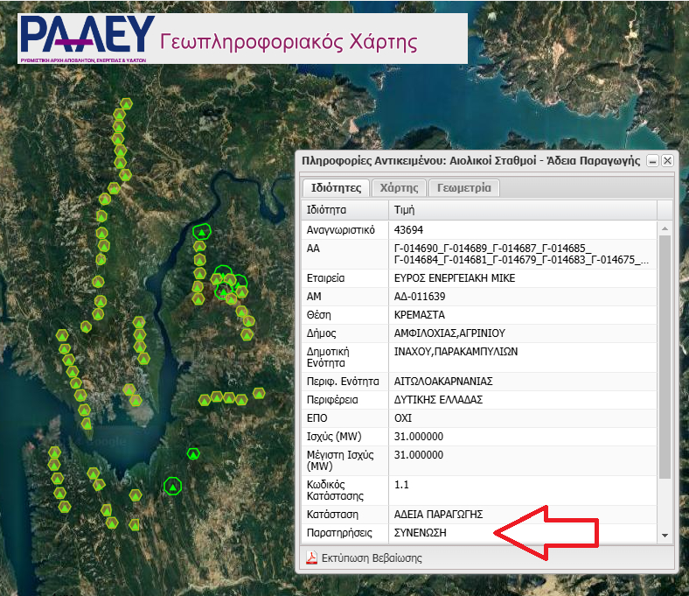689x596 pixels.
Task: Click the Γεωπληροφοριακός Χάρτης title
Action: click(288, 42)
